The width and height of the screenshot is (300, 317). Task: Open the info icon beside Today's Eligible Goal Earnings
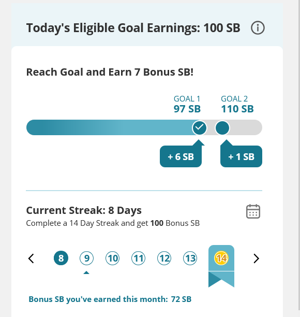(258, 27)
